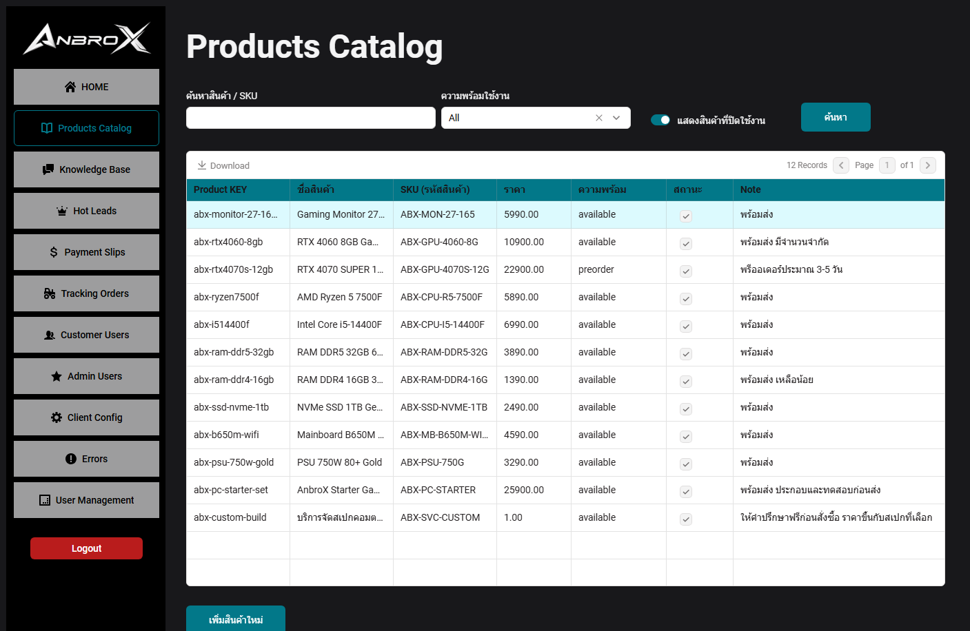Click the Intel Core i5-14400F cell
Viewport: 970px width, 631px height.
coord(341,324)
